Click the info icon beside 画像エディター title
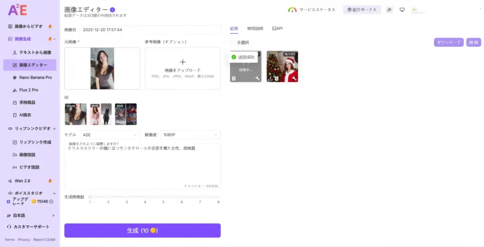 [112, 9]
